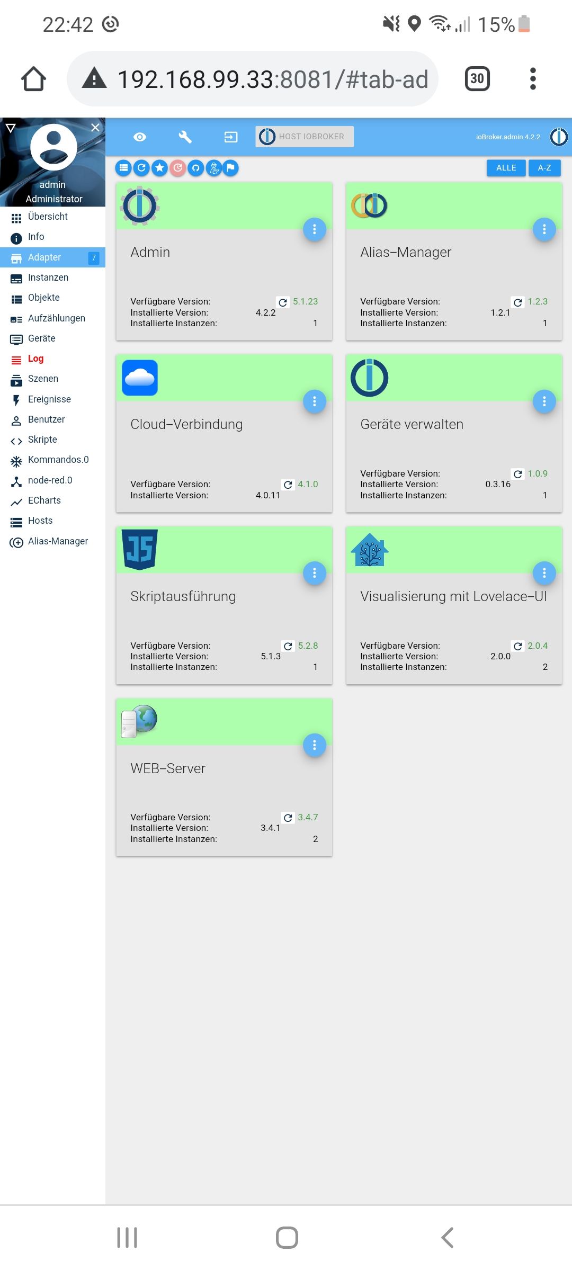The height and width of the screenshot is (1271, 572).
Task: Refresh the adapter list with the blue reload icon
Action: coord(142,168)
